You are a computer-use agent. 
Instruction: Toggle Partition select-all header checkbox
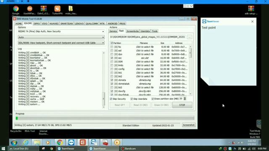(x=112, y=43)
